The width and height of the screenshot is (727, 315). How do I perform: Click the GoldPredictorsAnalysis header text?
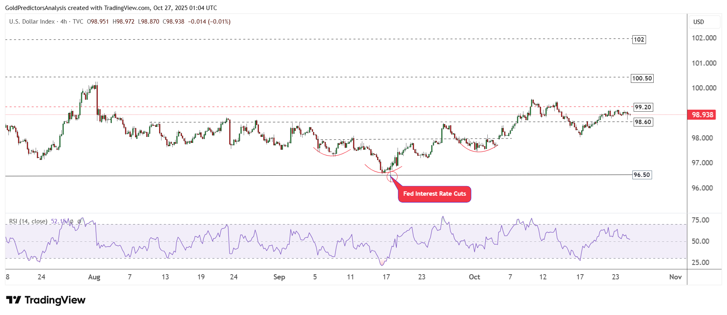coord(37,8)
